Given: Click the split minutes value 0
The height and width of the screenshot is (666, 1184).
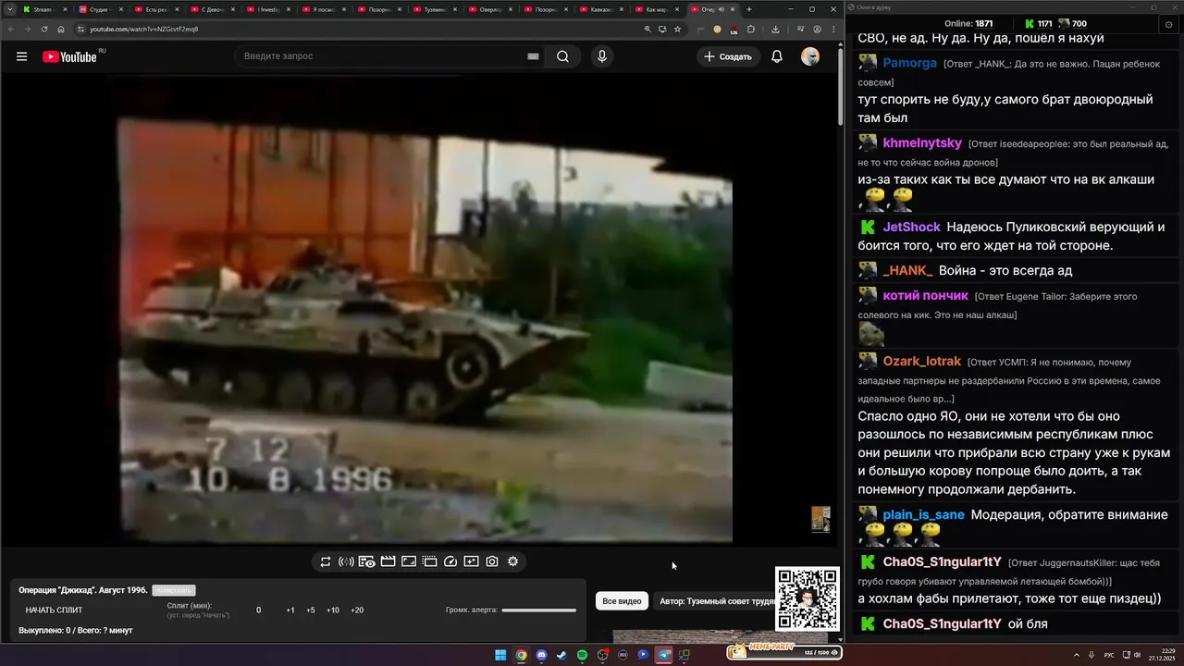Looking at the screenshot, I should (x=258, y=610).
